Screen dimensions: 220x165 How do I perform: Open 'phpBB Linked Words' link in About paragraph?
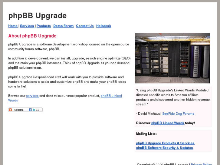pos(111,96)
